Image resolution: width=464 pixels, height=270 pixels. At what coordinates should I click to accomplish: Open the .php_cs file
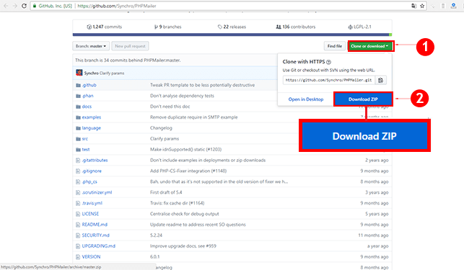click(x=89, y=181)
